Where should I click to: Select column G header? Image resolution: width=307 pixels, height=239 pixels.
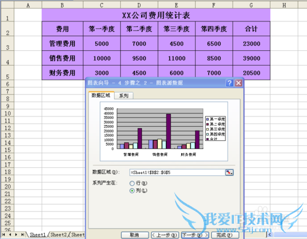pyautogui.click(x=251, y=5)
